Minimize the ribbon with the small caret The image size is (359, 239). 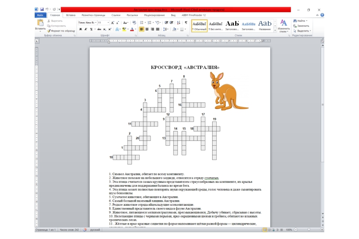(x=317, y=15)
